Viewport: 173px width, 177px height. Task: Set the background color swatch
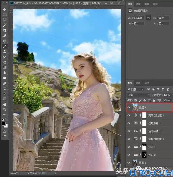click(x=6, y=126)
